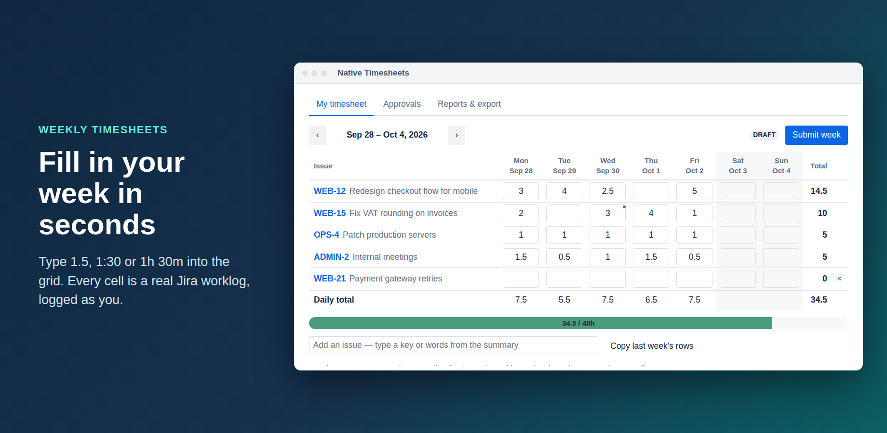This screenshot has height=433, width=887.
Task: Click the 14.5 total for WEB-12
Action: tap(819, 191)
